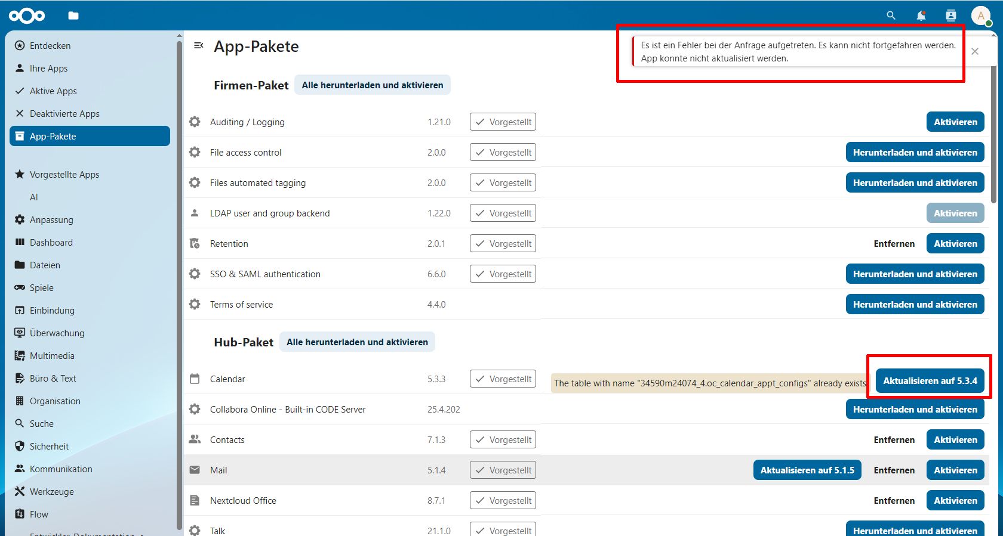
Task: Open the Spiele category
Action: coord(90,287)
